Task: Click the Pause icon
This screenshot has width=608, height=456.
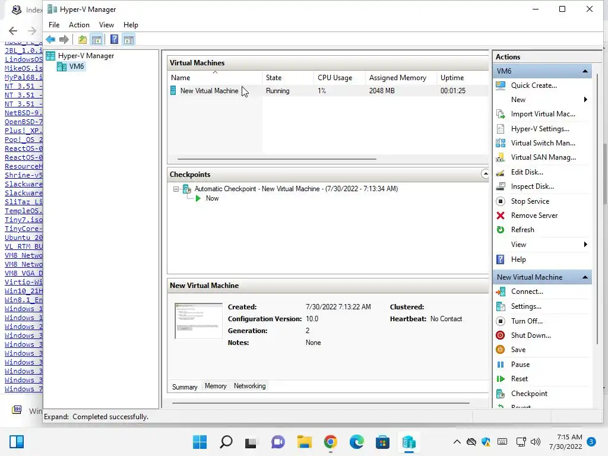Action: pyautogui.click(x=501, y=365)
